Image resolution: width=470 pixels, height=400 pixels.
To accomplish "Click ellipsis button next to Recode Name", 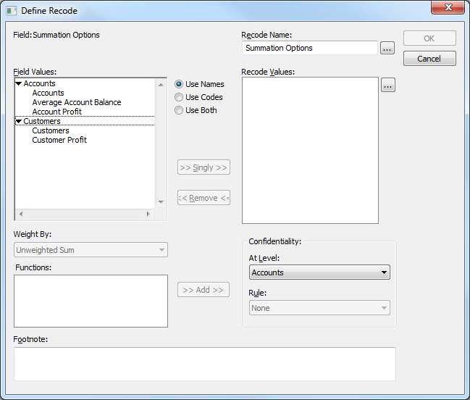I will (x=387, y=48).
